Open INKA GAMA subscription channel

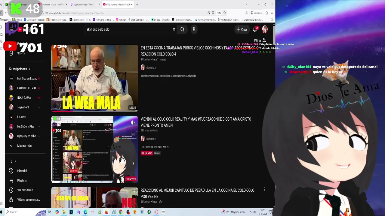point(25,98)
